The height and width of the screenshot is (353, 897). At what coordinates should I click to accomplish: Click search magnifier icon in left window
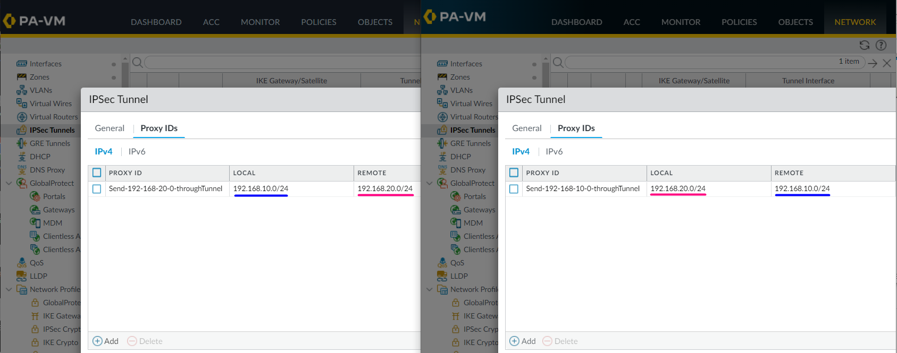(137, 63)
